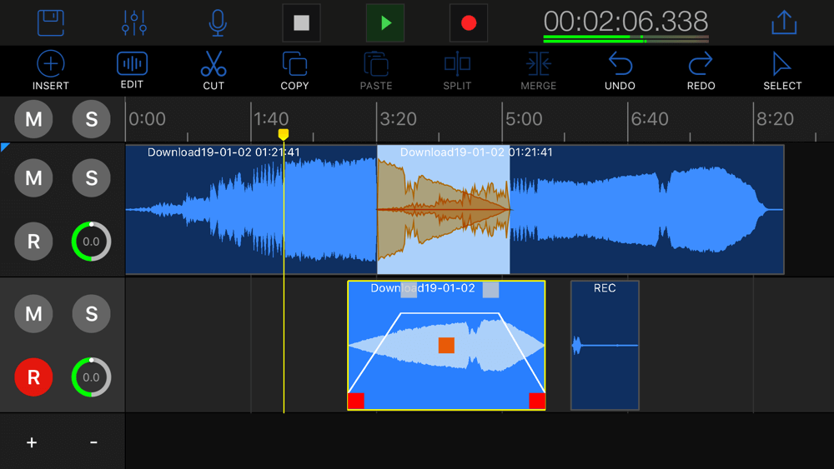Mute the first audio track
The height and width of the screenshot is (469, 834).
(x=33, y=177)
